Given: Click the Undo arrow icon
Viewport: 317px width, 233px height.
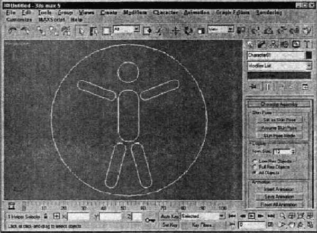Looking at the screenshot, I should click(13, 31).
